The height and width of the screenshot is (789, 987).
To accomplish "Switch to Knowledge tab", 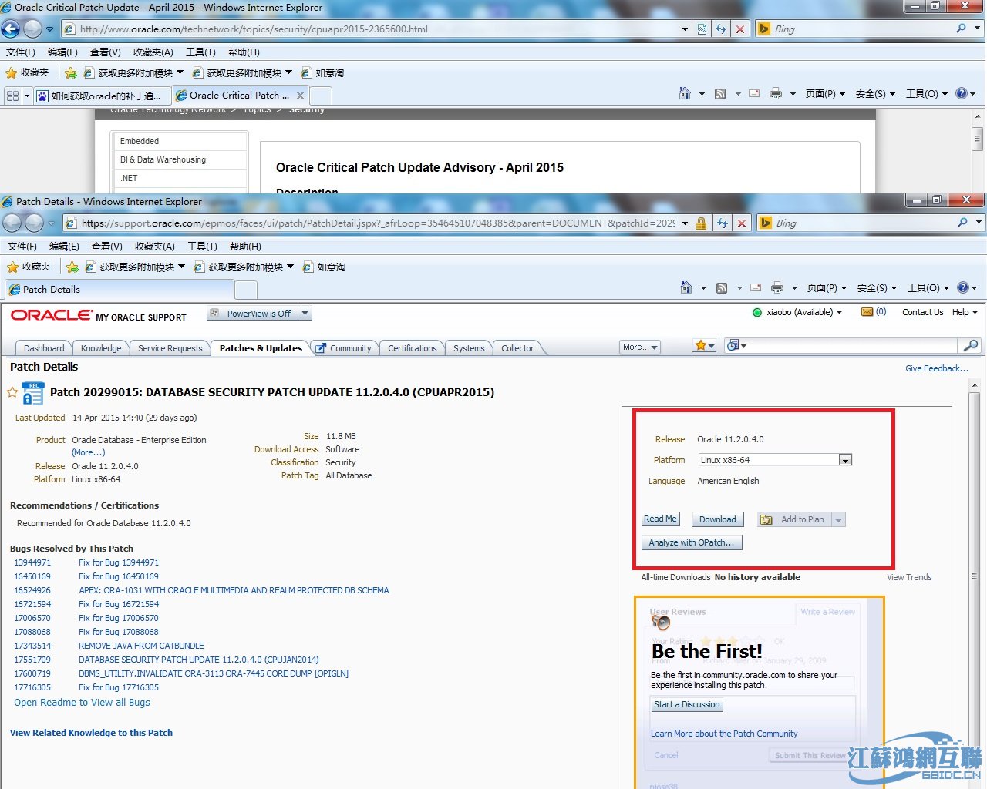I will click(x=101, y=348).
